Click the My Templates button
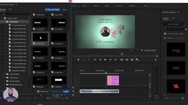The width and height of the screenshot is (188, 105). pyautogui.click(x=173, y=24)
